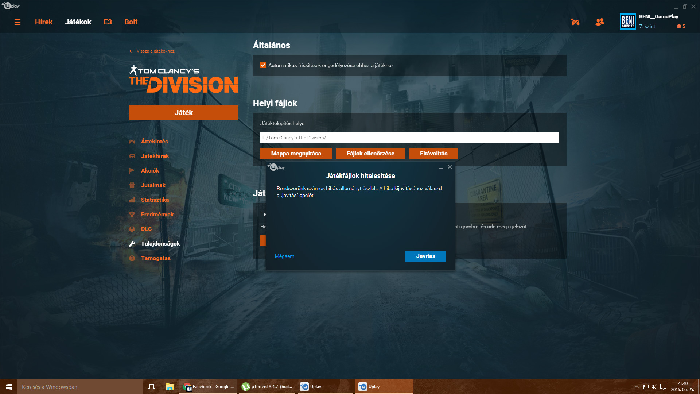
Task: Click the Statisztika bar chart icon
Action: (x=132, y=200)
